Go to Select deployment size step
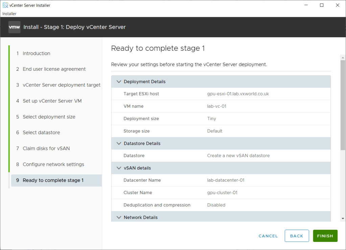346x250 pixels. [49, 117]
